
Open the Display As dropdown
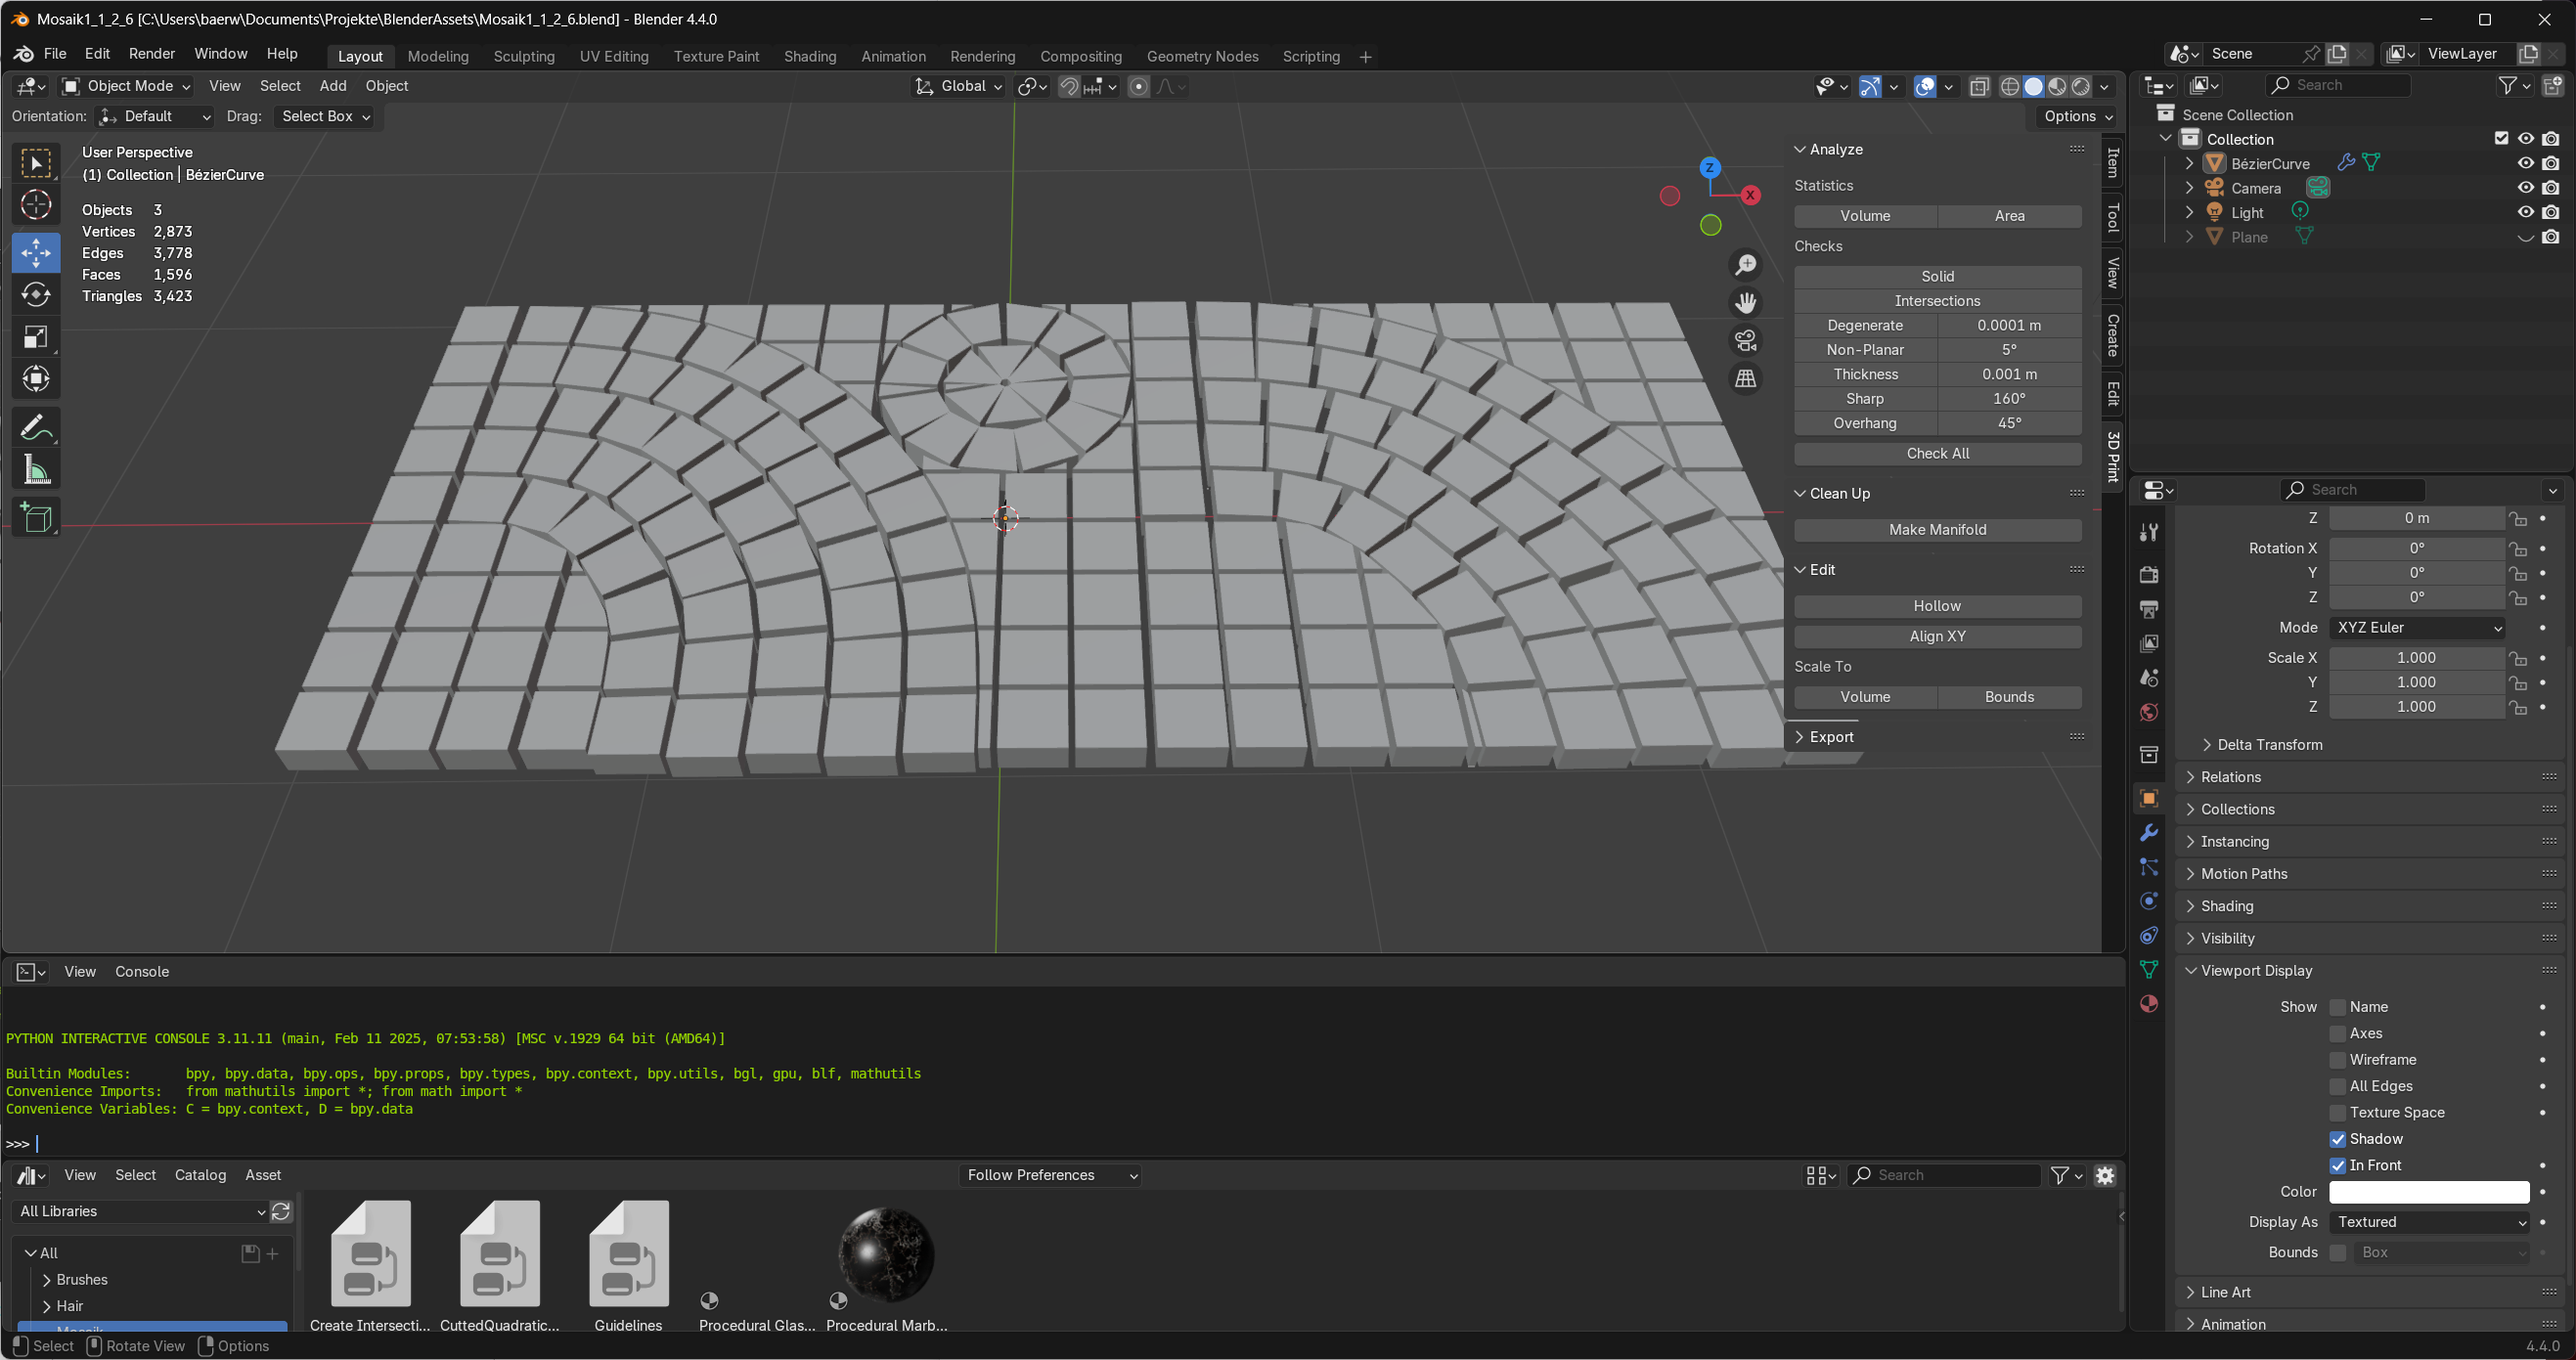[x=2428, y=1222]
